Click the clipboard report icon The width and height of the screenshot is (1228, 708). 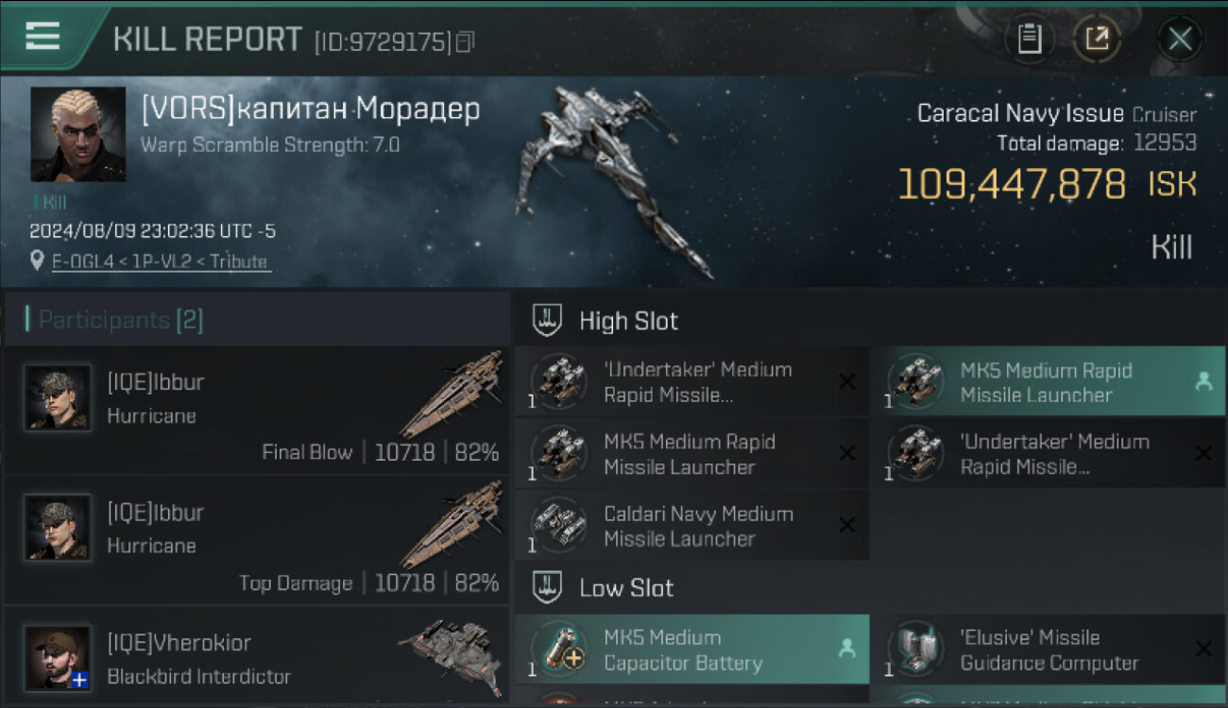coord(1030,40)
